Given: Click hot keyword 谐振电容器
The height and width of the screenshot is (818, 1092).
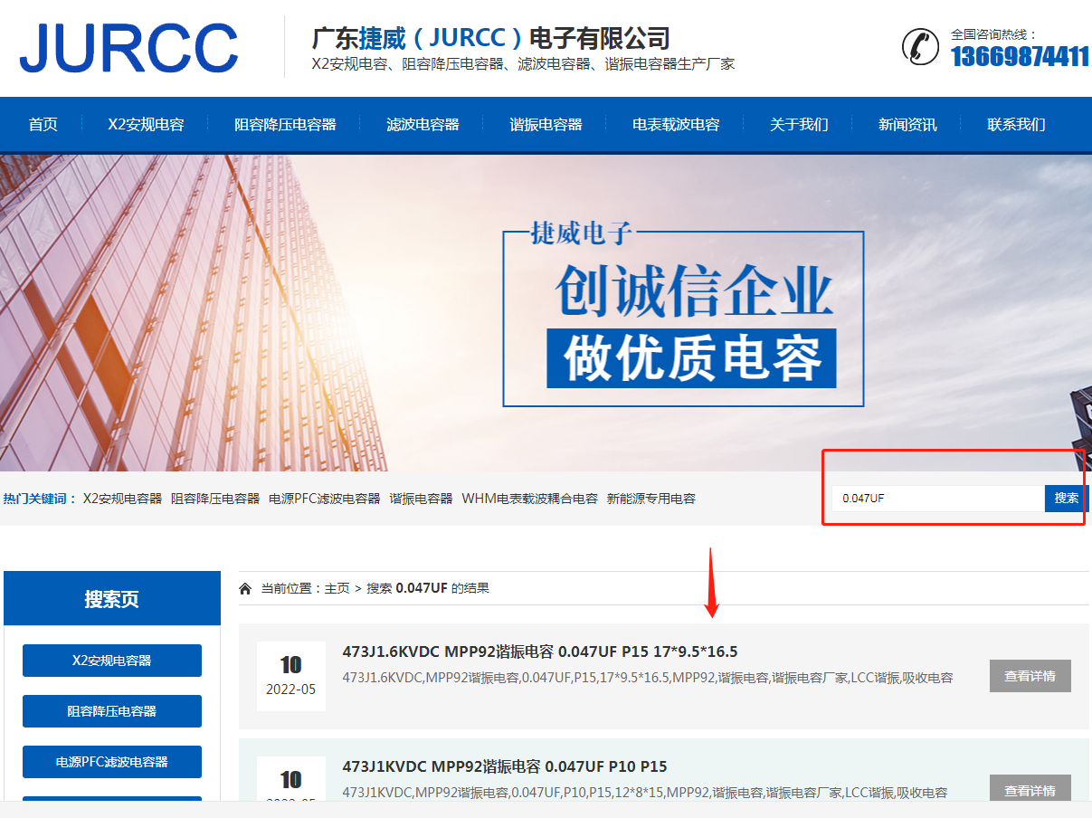Looking at the screenshot, I should click(x=421, y=499).
